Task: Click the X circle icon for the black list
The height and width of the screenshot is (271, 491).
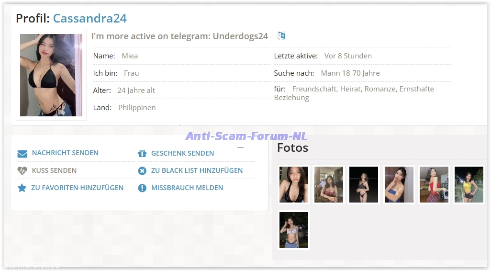Action: pyautogui.click(x=142, y=171)
